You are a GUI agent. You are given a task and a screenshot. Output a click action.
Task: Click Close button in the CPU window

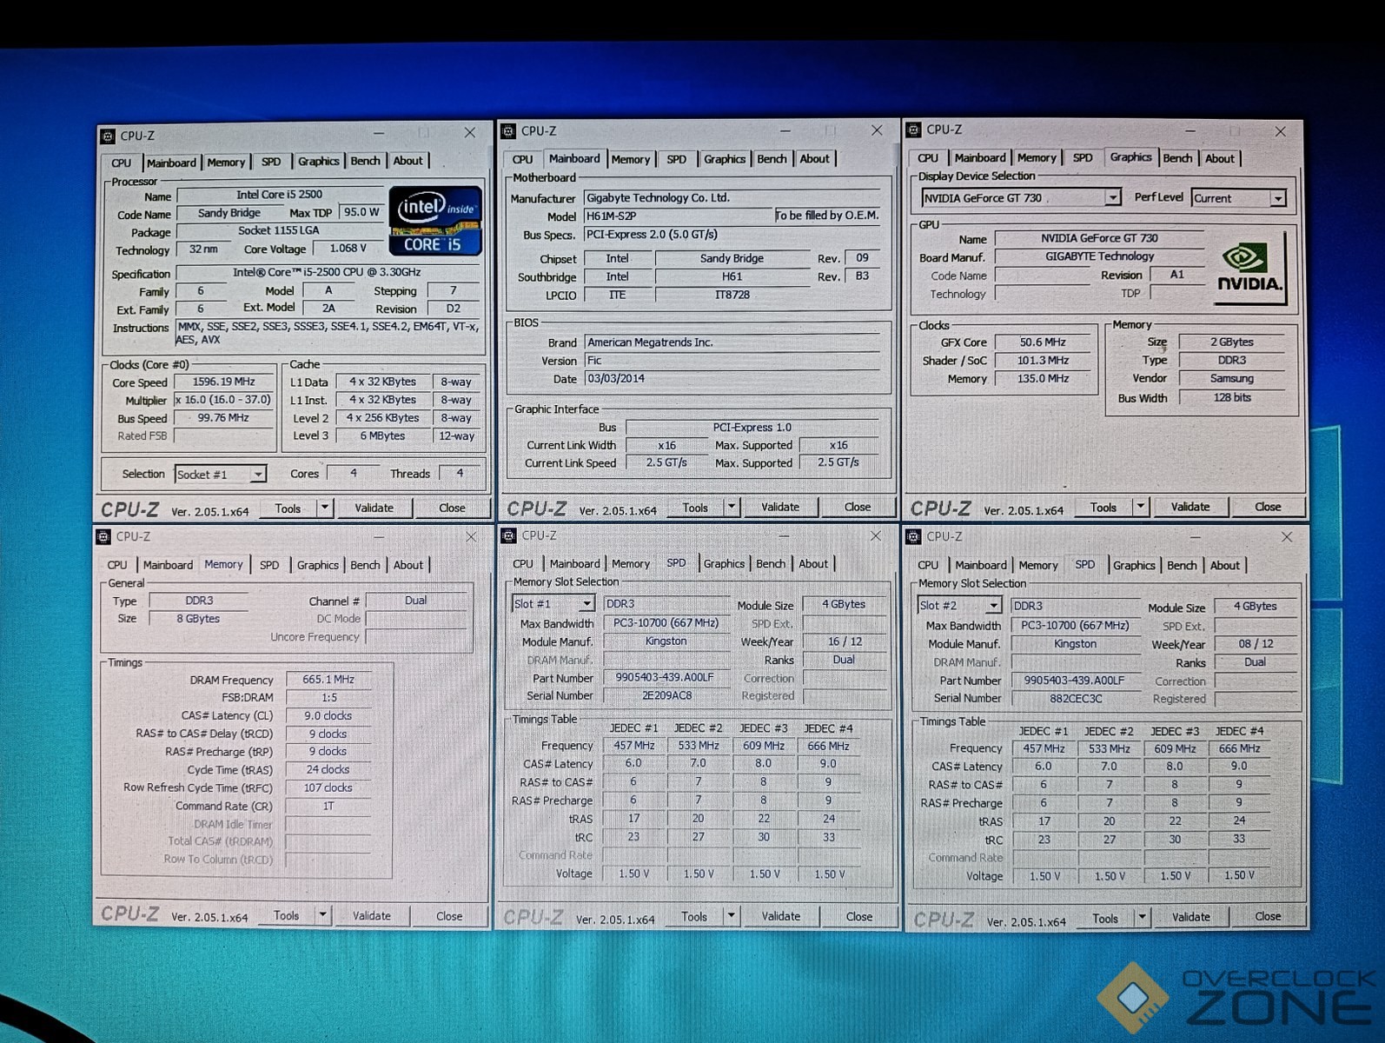451,508
